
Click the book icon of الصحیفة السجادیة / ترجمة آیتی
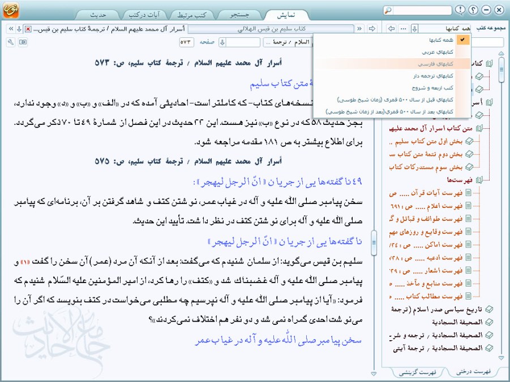489,348
